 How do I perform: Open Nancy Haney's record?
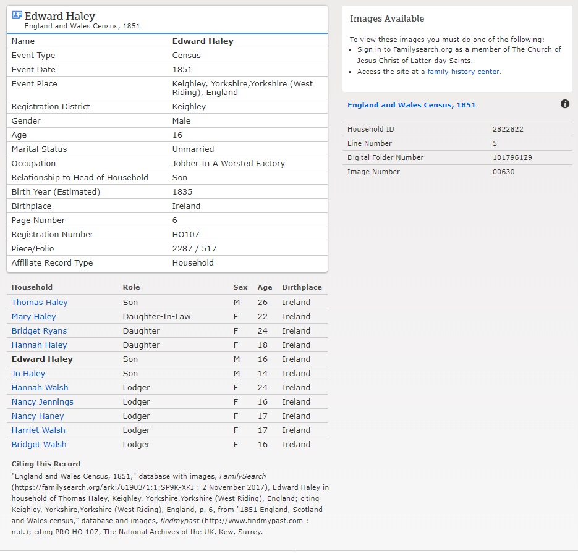tap(38, 416)
